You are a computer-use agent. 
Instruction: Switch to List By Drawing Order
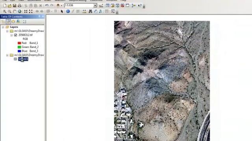click(4, 22)
